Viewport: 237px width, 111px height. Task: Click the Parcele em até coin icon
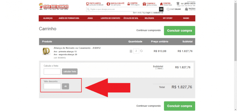pyautogui.click(x=108, y=4)
